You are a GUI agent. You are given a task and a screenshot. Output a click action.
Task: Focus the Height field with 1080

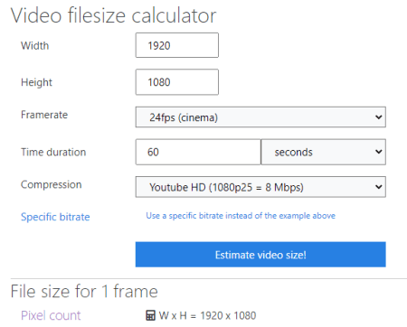coord(177,82)
